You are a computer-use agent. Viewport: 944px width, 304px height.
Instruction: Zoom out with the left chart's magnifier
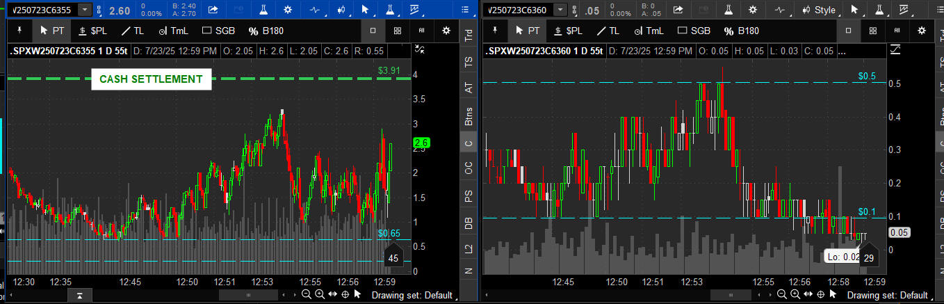tap(307, 295)
